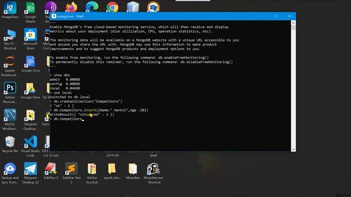Launch the EditPlus 3 shortcut

pos(51,171)
